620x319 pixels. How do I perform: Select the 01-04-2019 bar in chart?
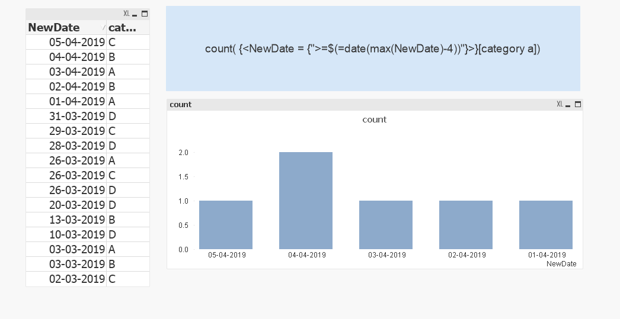(546, 225)
